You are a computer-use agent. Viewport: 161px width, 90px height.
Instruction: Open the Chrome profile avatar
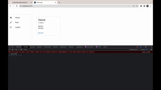147,6
